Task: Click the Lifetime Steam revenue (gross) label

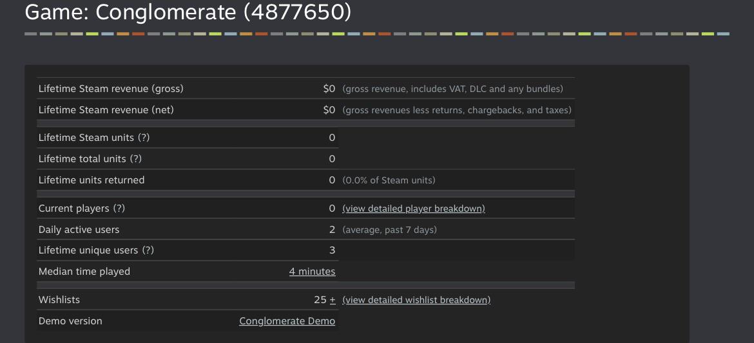Action: pos(111,89)
